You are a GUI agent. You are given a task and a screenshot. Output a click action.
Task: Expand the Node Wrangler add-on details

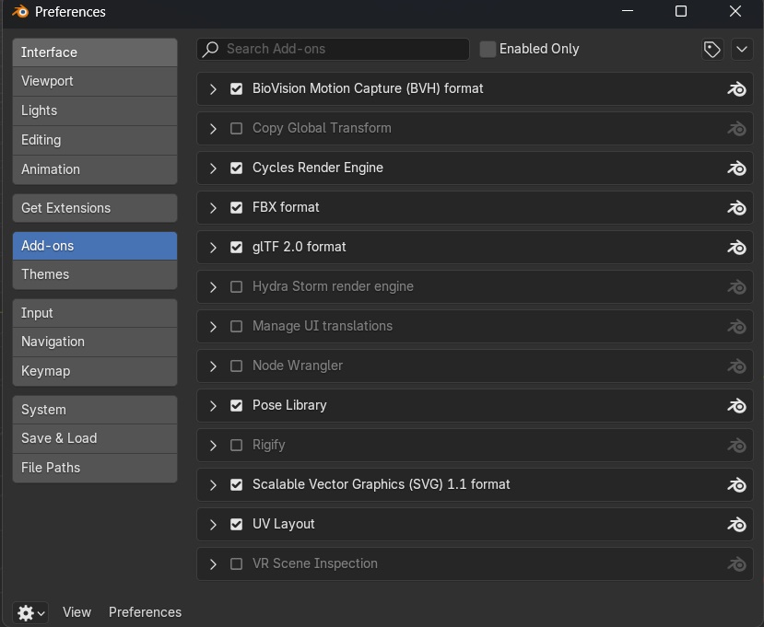[x=213, y=366]
